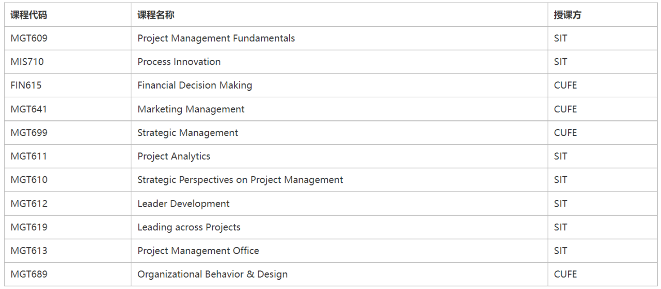Screen dimensions: 661x289
Task: Click Strategic Perspectives on Project Management
Action: [240, 180]
